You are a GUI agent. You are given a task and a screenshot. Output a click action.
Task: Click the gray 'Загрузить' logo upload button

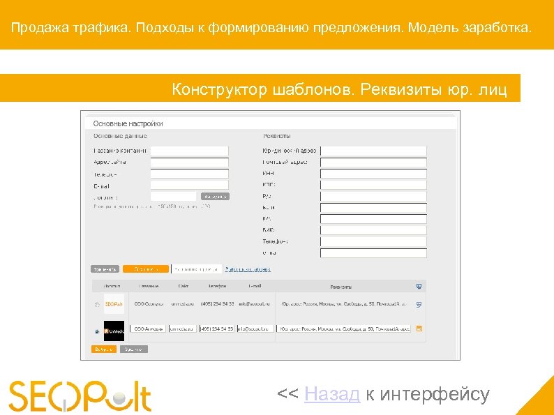(x=215, y=197)
